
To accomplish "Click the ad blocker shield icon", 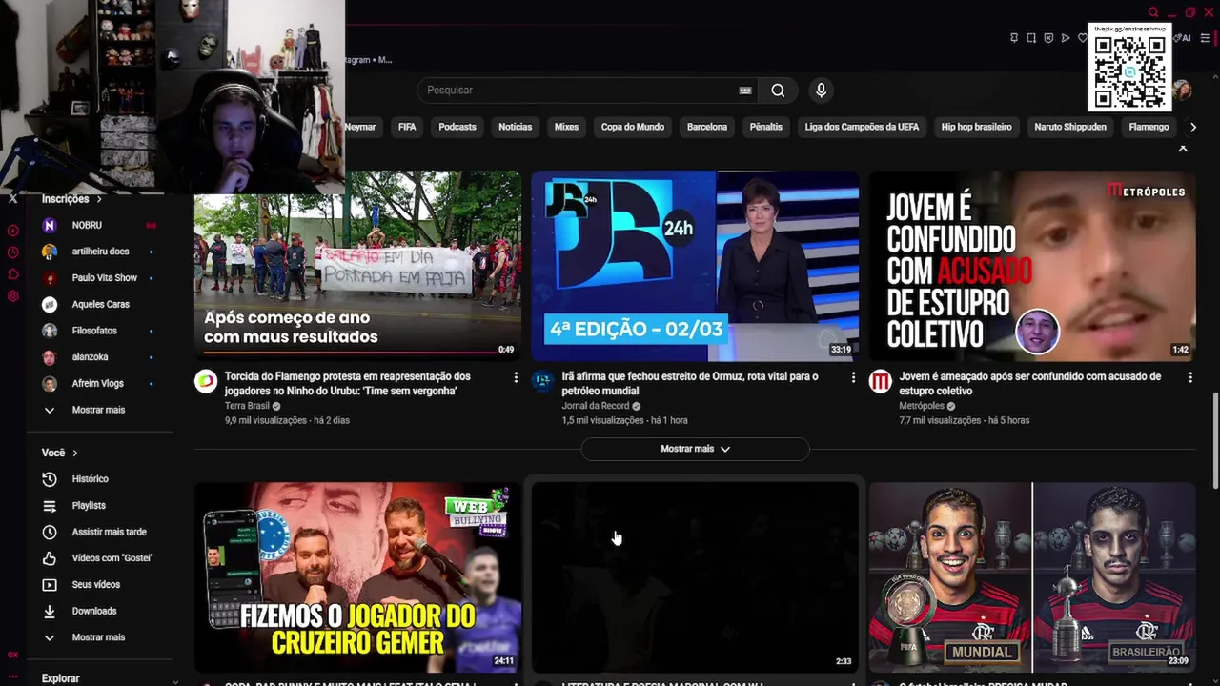I will [x=1048, y=38].
